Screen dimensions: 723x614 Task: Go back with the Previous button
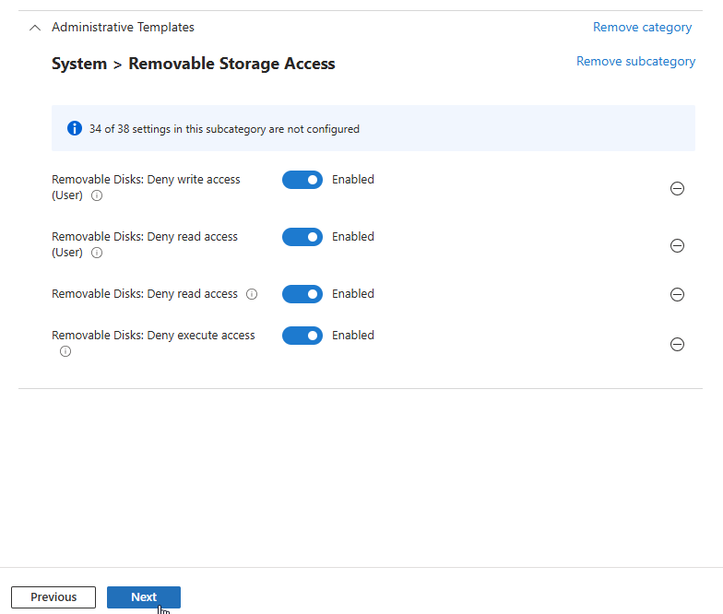point(53,596)
